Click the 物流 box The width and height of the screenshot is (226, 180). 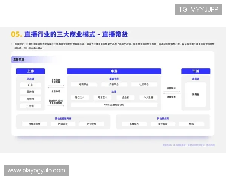[x=192, y=124]
